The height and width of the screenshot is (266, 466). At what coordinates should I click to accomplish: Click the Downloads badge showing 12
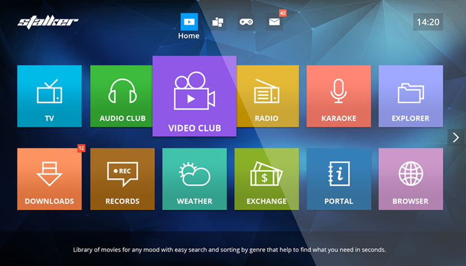81,149
